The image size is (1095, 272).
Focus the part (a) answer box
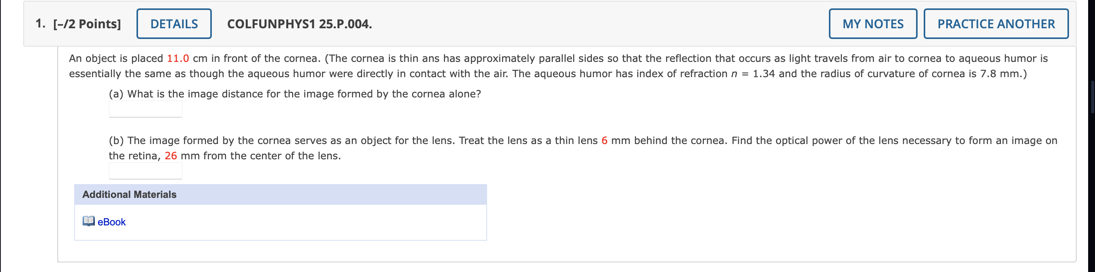[x=145, y=109]
